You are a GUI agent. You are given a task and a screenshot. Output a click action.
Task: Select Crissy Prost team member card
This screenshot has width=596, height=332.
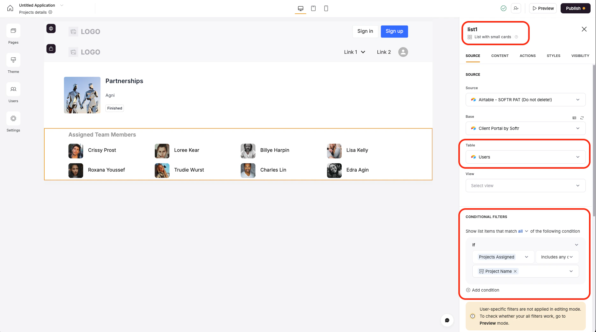92,151
